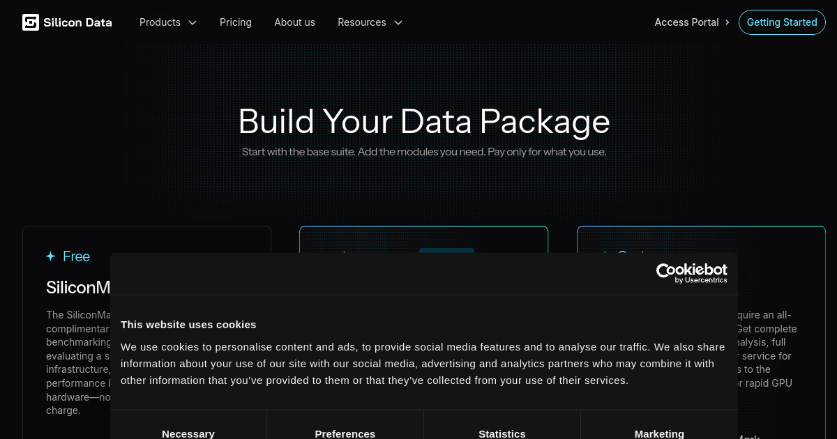Go to the About us page
This screenshot has height=439, width=837.
(294, 22)
